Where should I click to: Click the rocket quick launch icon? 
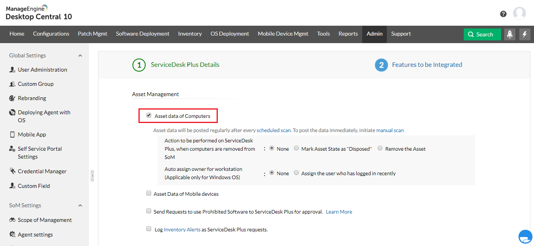click(510, 34)
